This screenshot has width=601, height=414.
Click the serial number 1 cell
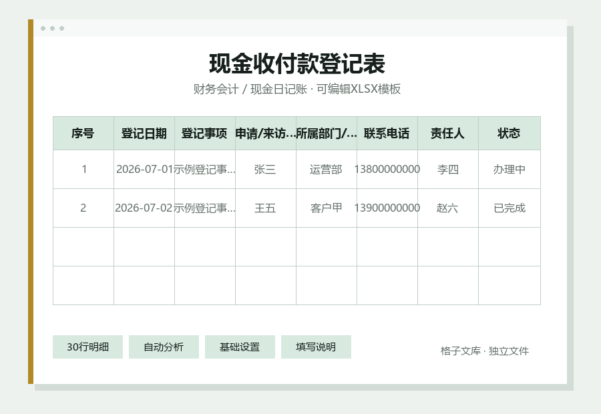pyautogui.click(x=83, y=170)
